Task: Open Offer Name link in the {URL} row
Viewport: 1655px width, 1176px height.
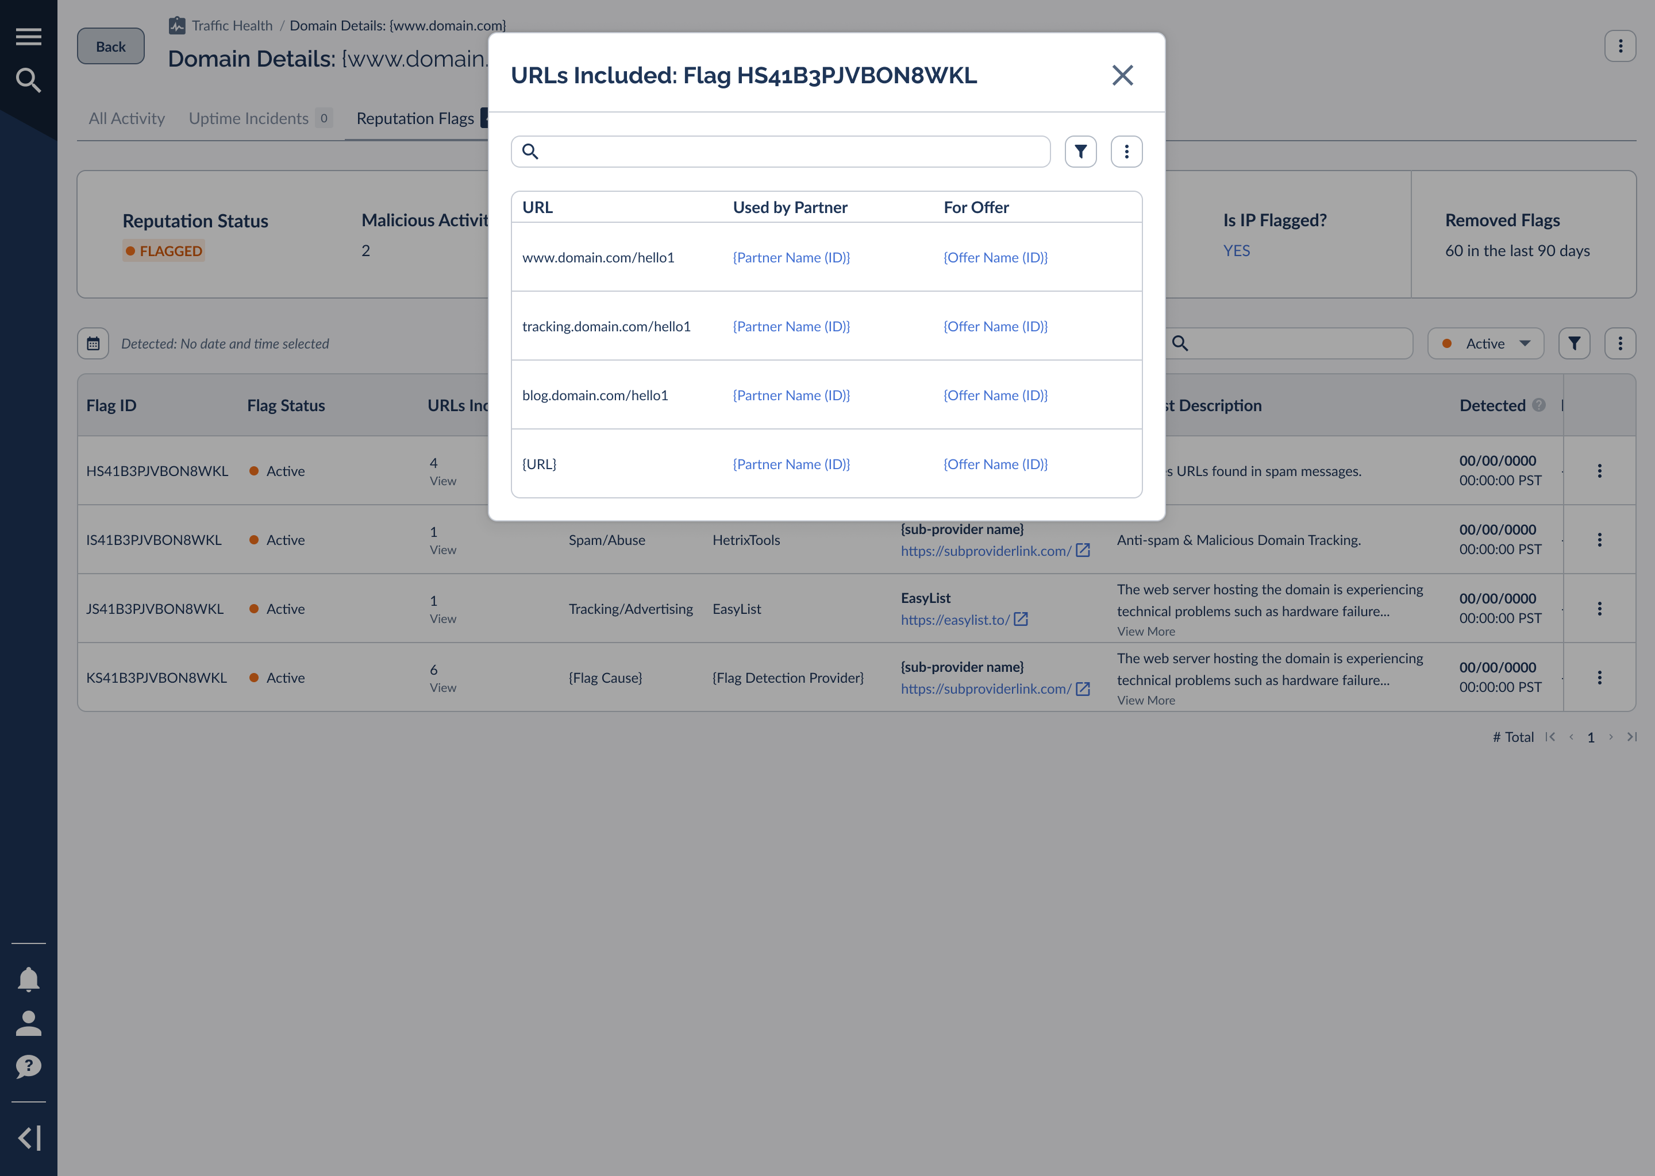Action: click(996, 463)
